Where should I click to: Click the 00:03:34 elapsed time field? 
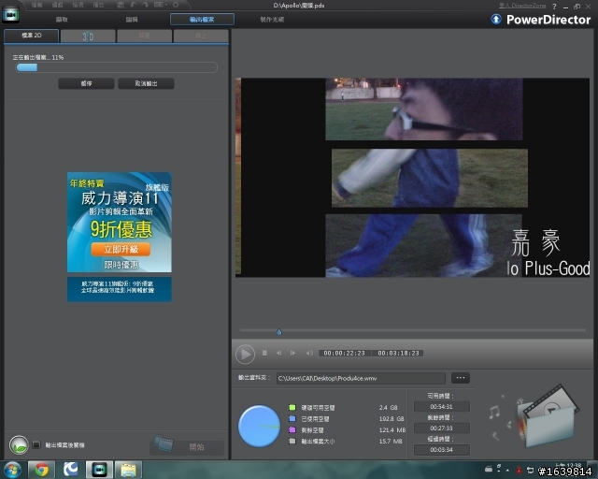pos(442,450)
